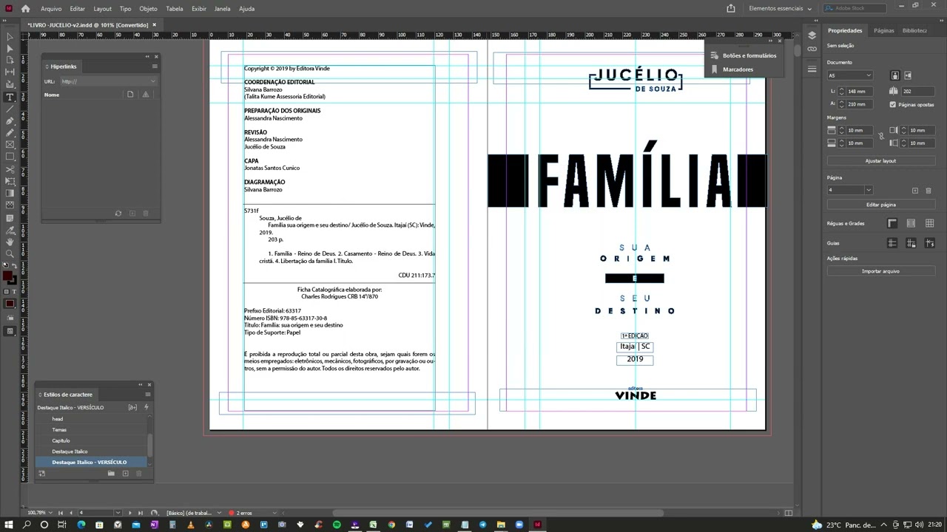Switch to the Páginas tab
The height and width of the screenshot is (532, 947).
coord(883,30)
